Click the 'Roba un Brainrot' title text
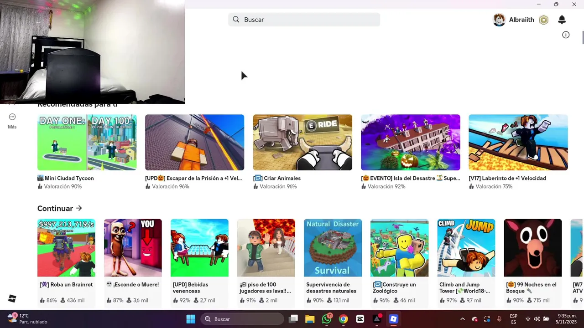584x328 pixels. coord(66,285)
